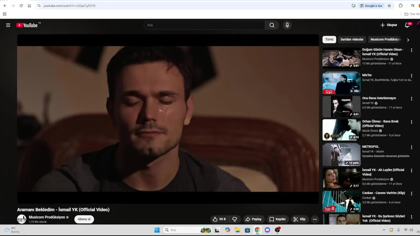
Task: Go to the YouTube home logo
Action: [27, 25]
